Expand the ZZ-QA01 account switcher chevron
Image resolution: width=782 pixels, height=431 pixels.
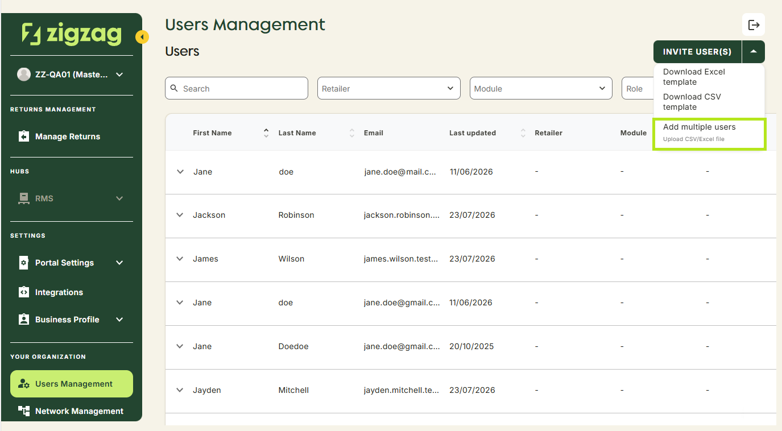coord(119,74)
